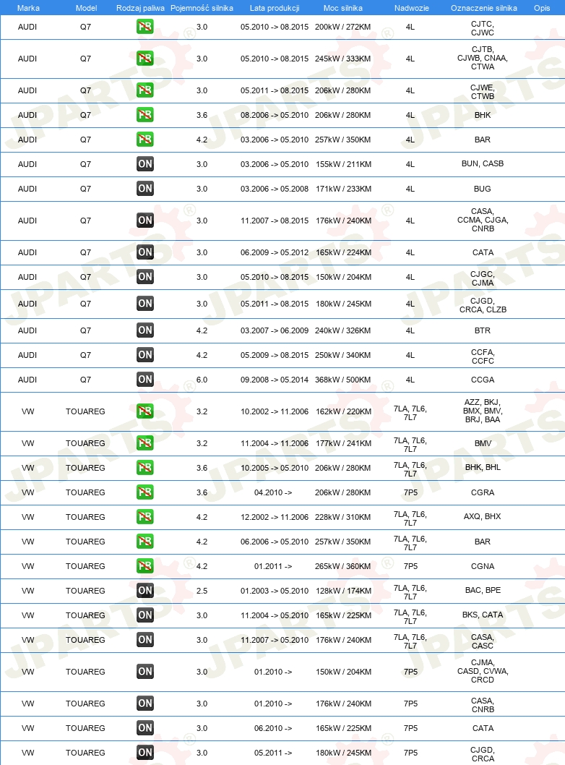
Task: Click the diesel ON icon in the CJMA, CASD, CVWA row
Action: click(145, 671)
